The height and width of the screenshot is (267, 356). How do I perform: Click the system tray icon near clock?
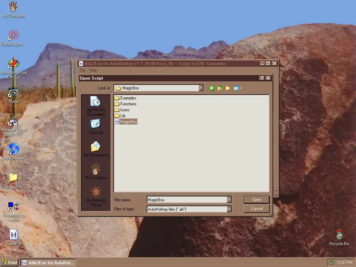(331, 262)
